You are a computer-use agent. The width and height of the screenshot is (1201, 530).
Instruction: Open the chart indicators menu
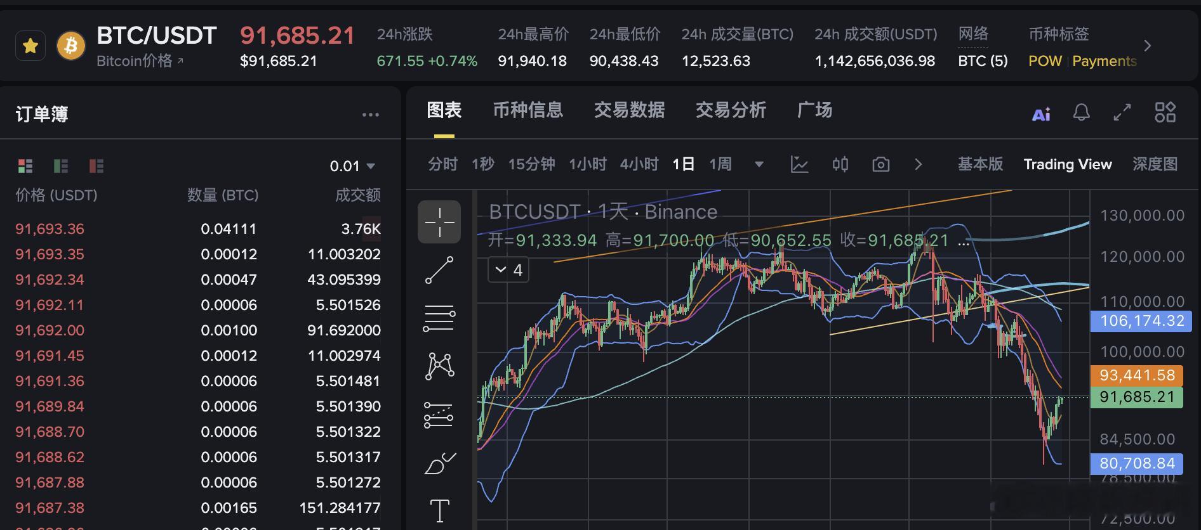(800, 164)
